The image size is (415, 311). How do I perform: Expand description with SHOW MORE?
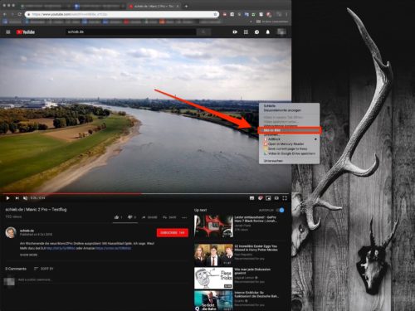click(28, 255)
